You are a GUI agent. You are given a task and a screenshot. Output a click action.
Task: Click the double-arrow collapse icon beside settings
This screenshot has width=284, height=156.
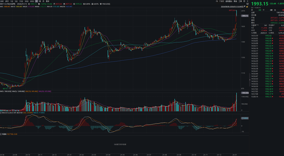pos(247,1)
